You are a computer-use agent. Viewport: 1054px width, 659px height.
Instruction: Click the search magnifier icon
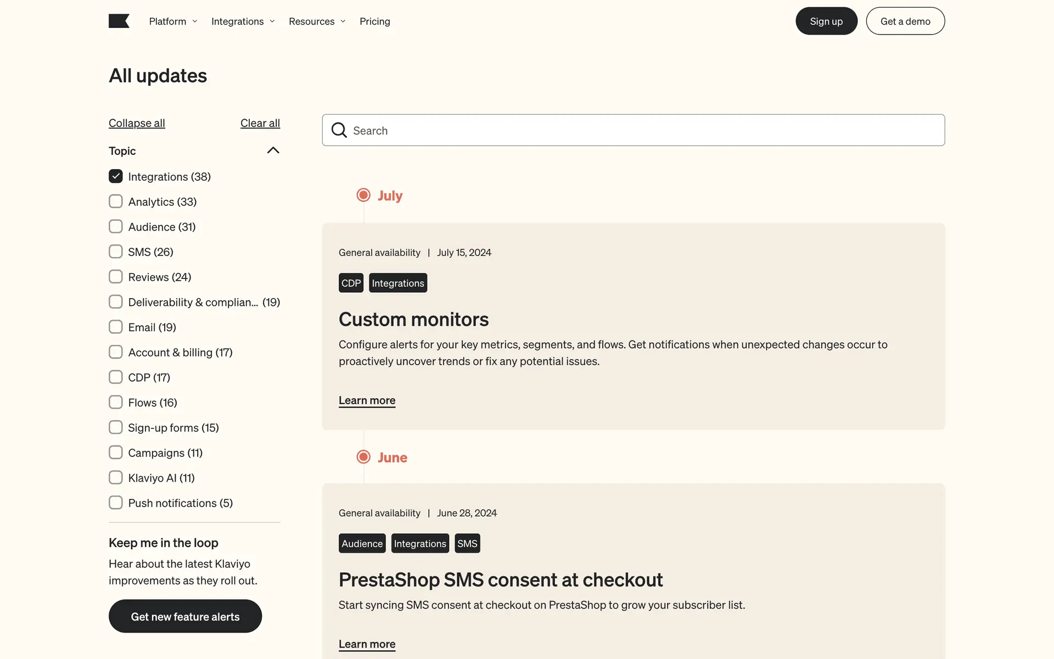click(339, 130)
